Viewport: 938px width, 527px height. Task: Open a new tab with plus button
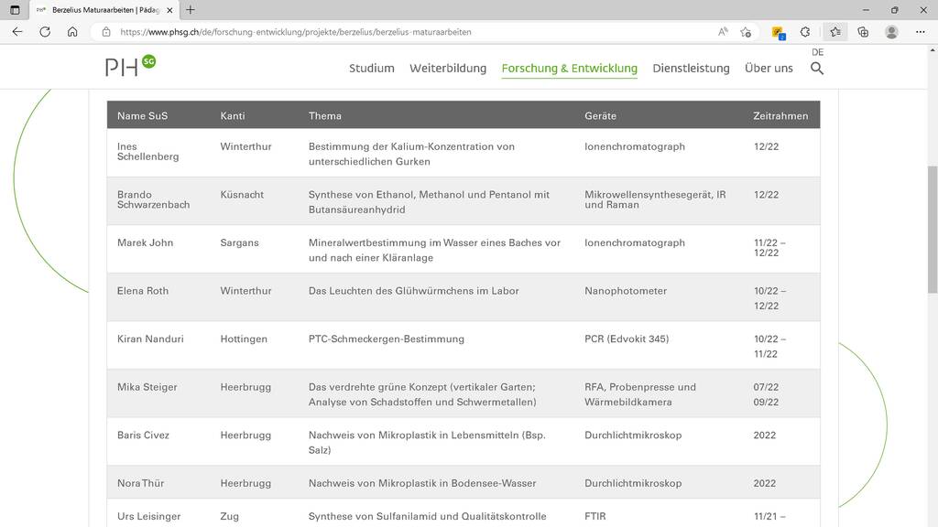191,10
